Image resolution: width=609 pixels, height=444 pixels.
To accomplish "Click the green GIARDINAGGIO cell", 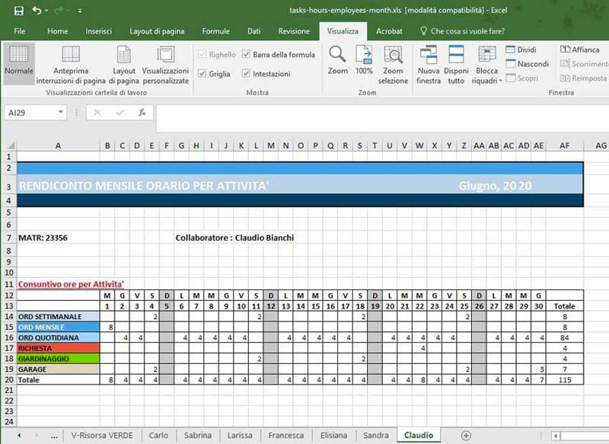I will click(59, 359).
